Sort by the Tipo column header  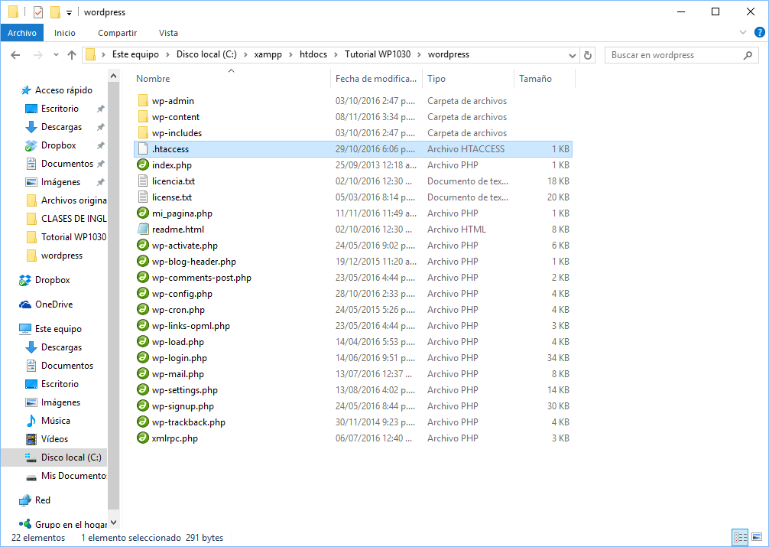click(x=468, y=79)
